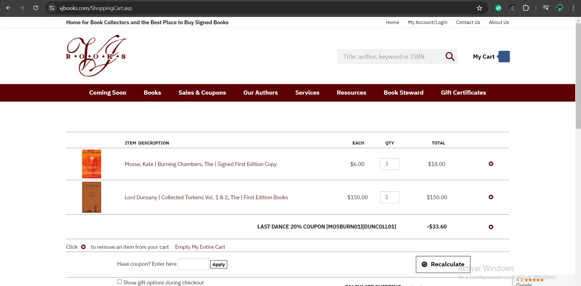Open My Account/Login link

tap(428, 22)
